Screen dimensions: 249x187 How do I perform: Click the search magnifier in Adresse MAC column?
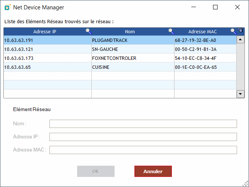tap(233, 31)
